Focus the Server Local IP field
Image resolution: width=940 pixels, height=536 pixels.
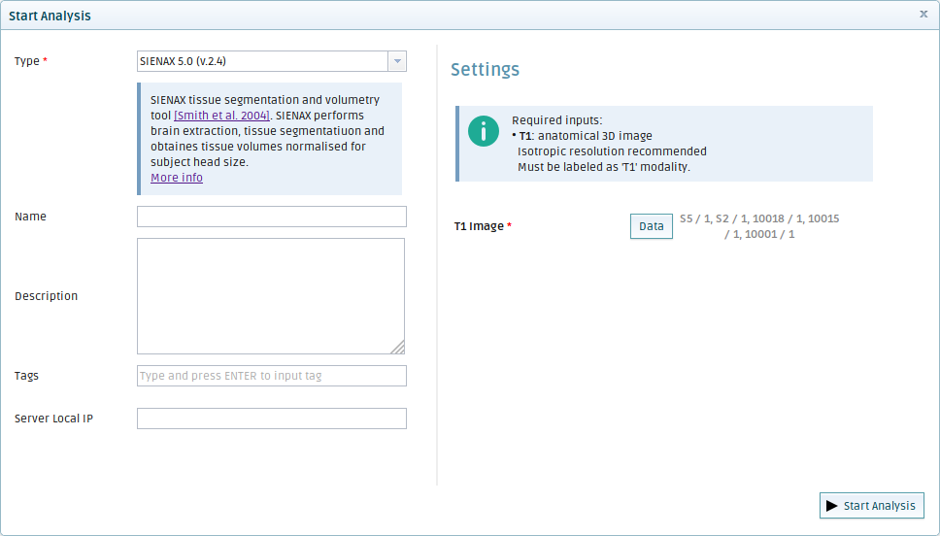click(x=272, y=419)
